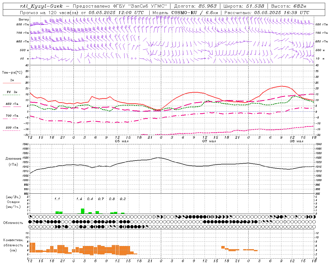This screenshot has height=263, width=329.
Task: Click the Ветер wind panel label
Action: click(24, 20)
